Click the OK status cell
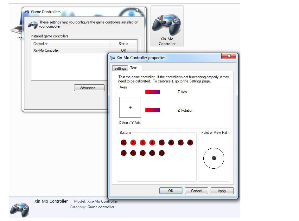Viewport: 299px width, 221px height. click(124, 50)
